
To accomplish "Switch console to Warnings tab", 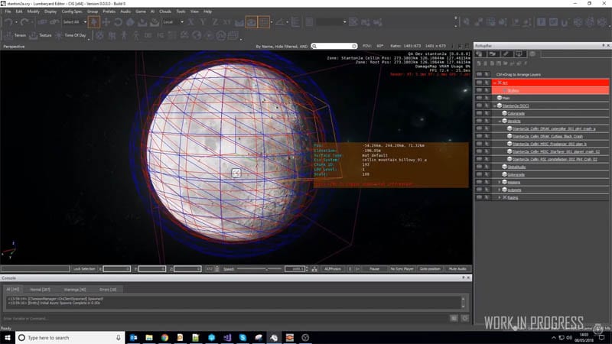I will coord(75,290).
